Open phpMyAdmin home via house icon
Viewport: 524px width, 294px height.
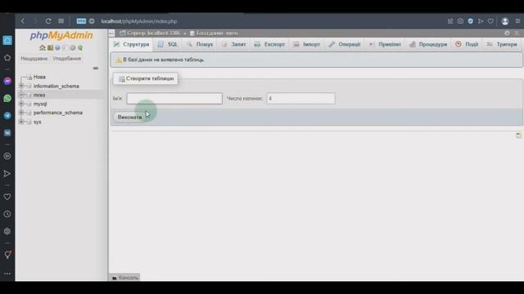coord(43,47)
